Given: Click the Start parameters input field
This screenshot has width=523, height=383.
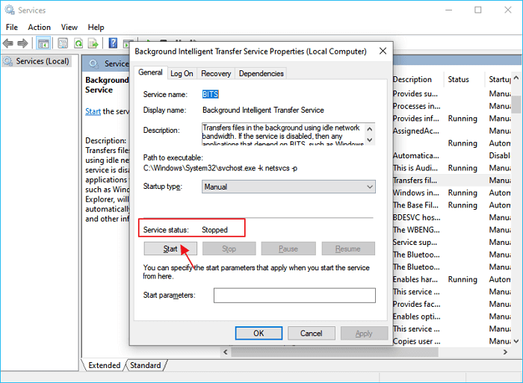Looking at the screenshot, I should 294,296.
